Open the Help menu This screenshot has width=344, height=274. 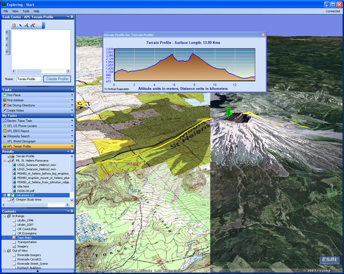point(36,11)
